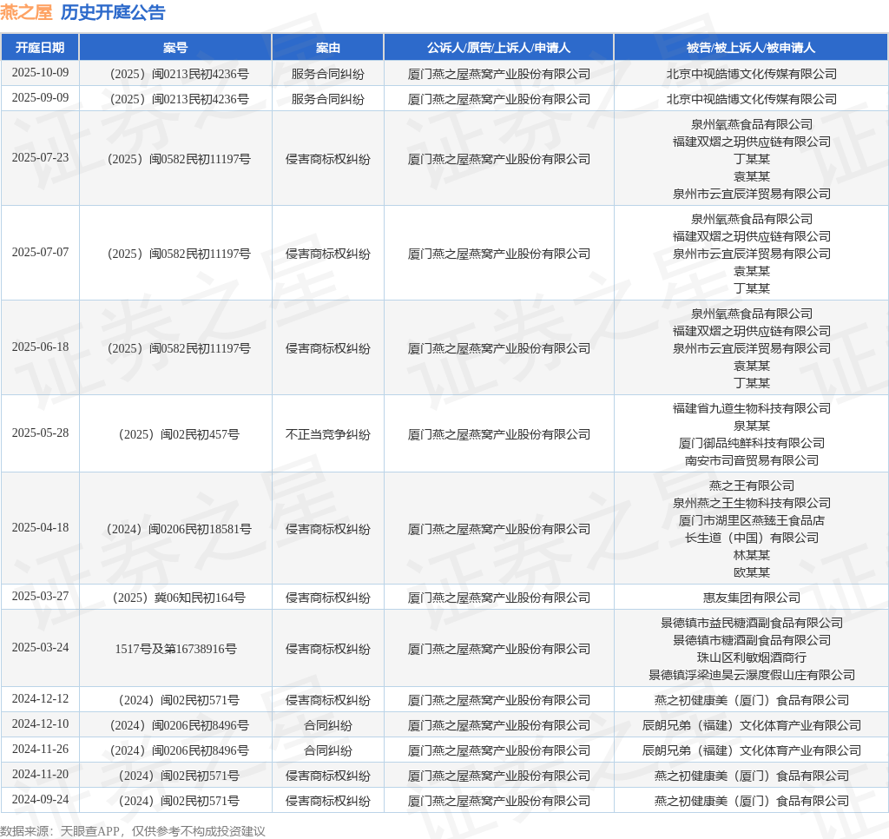Click defendant 北京中视皓博文化传媒有限公司 in 2025-10-09 row
The height and width of the screenshot is (839, 889).
752,75
